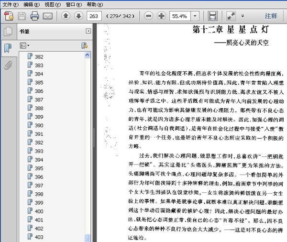Click the zoom out minus button
The image size is (287, 242).
point(149,16)
